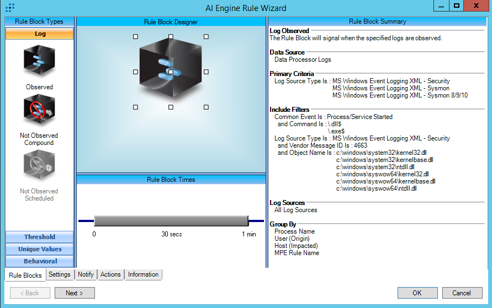Click top-left resize handle of the cube
This screenshot has height=308, width=492.
point(136,37)
